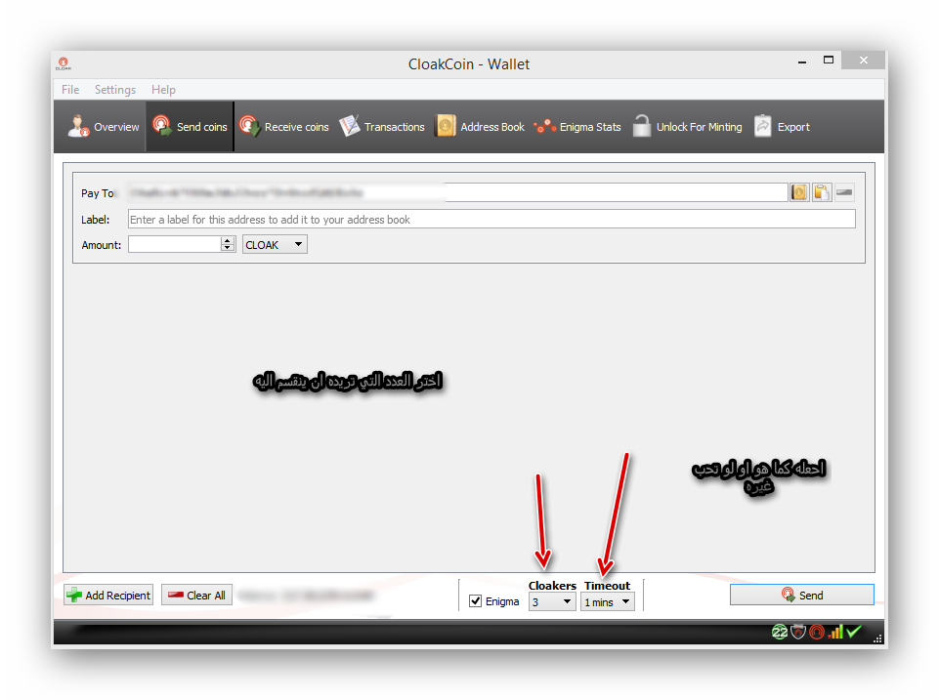939x700 pixels.
Task: Close the CloakCoin Wallet window
Action: [x=863, y=60]
